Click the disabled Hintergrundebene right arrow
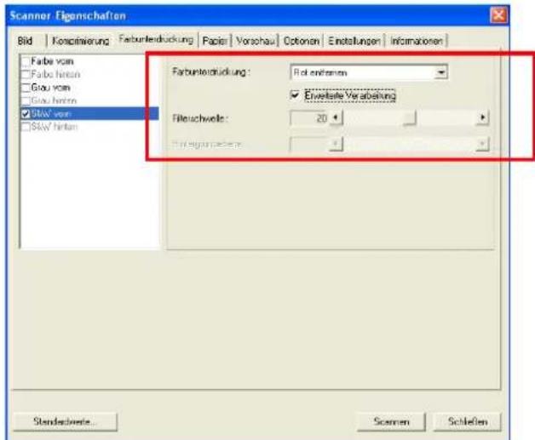Screen dimensions: 535x440 482,144
